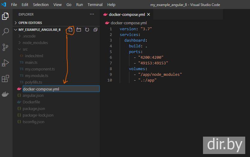Open the Extensions view
The image size is (250, 157).
click(x=5, y=78)
